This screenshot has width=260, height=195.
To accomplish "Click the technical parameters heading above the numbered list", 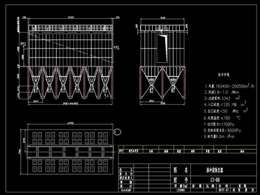I will coord(224,75).
